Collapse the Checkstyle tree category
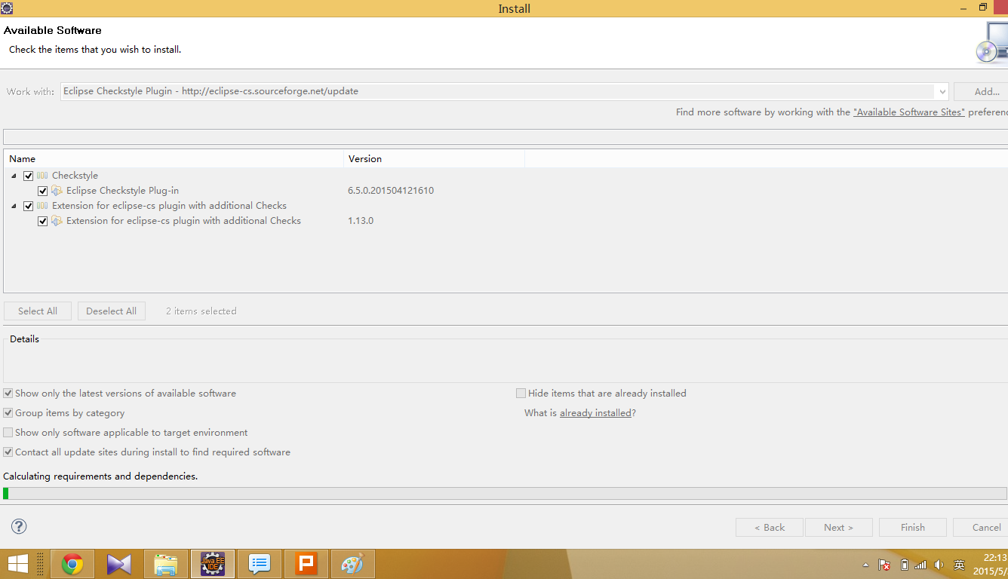 point(14,176)
